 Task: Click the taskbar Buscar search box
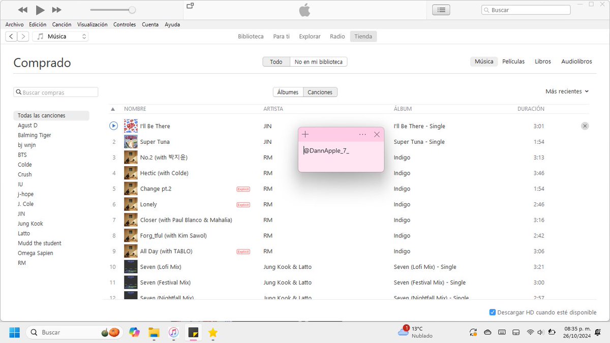click(74, 332)
